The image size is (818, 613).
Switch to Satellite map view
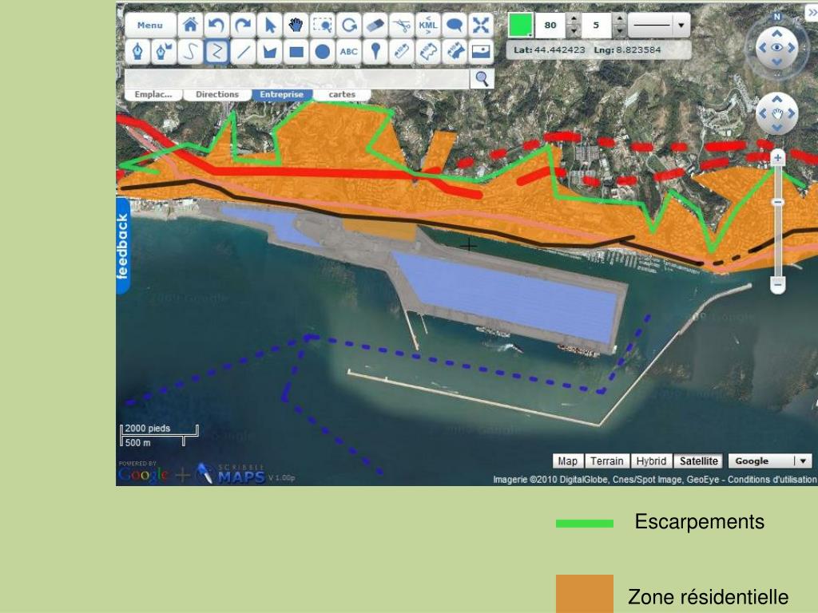pyautogui.click(x=698, y=461)
